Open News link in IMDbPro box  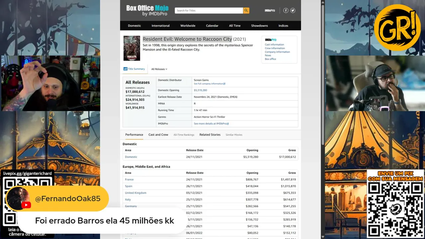pyautogui.click(x=268, y=55)
